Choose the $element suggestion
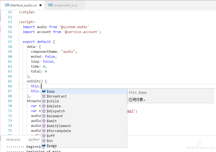The height and width of the screenshot is (152, 216). click(x=84, y=116)
